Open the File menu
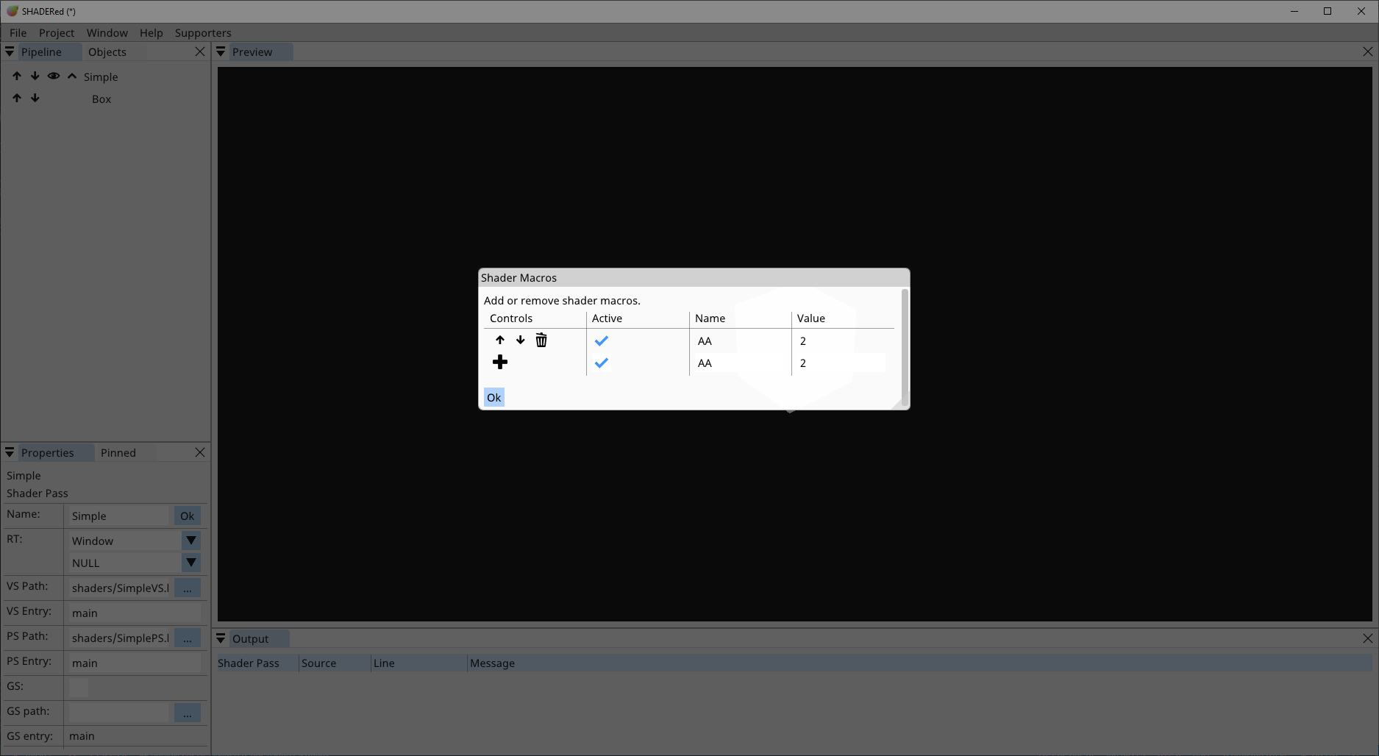 pyautogui.click(x=18, y=32)
